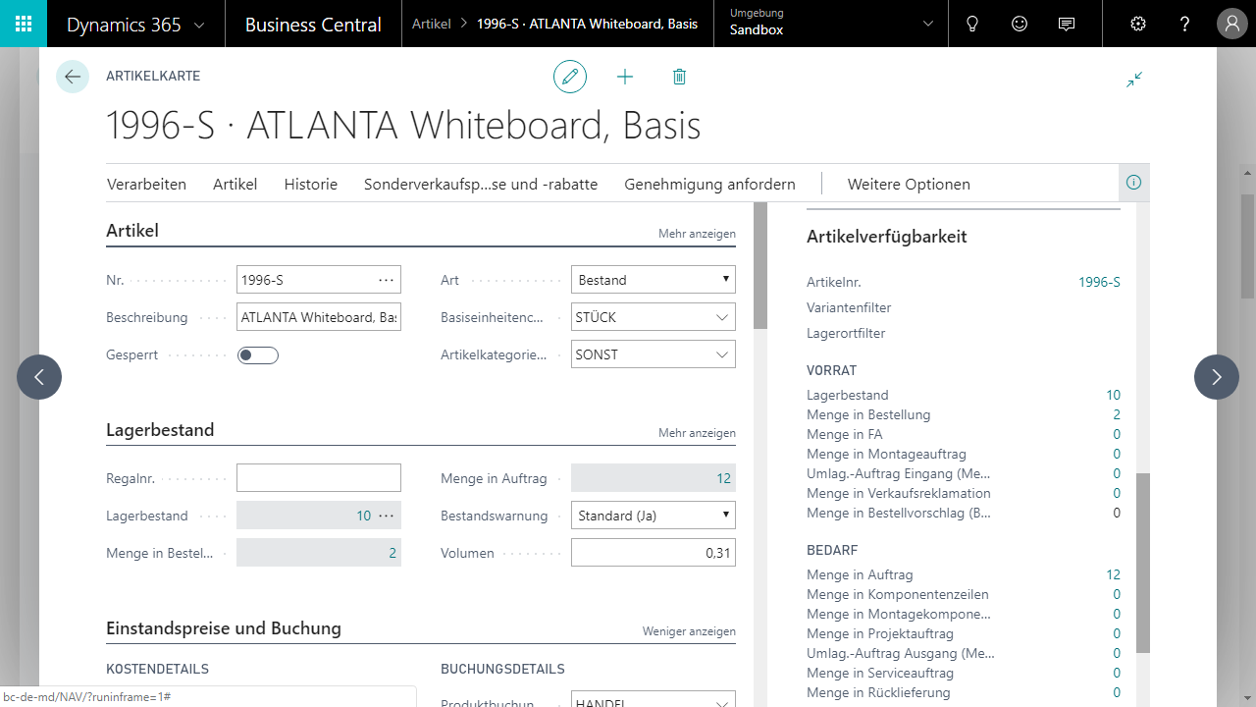Viewport: 1256px width, 707px height.
Task: Click the Regalnr. input field
Action: pyautogui.click(x=319, y=478)
